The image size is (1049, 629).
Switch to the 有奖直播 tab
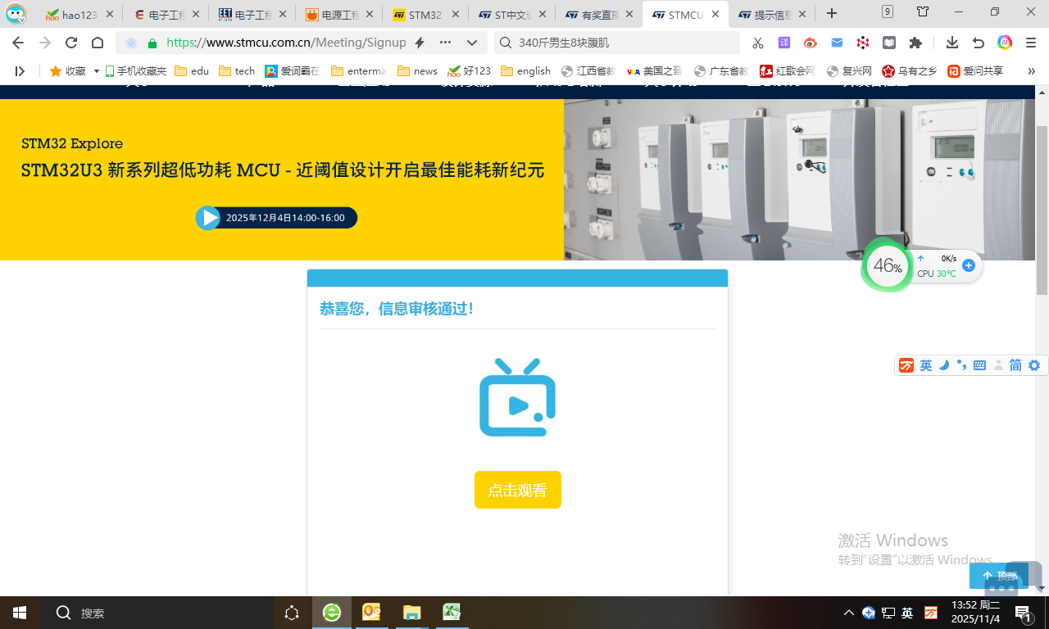click(x=598, y=15)
